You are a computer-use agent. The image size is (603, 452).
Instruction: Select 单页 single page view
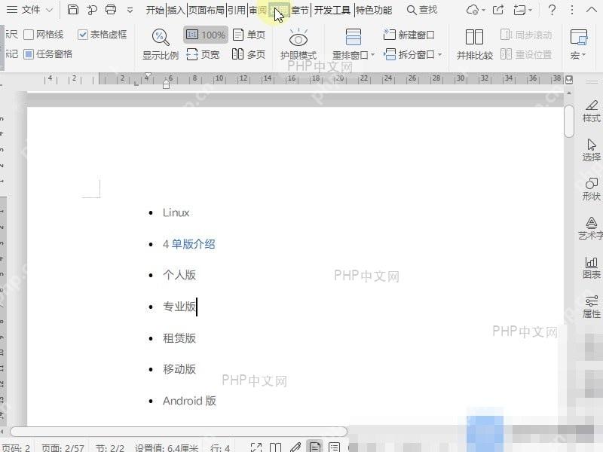tap(249, 35)
